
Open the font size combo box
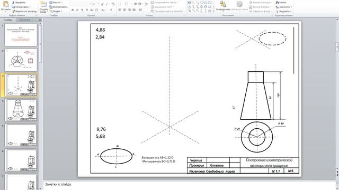95,4
